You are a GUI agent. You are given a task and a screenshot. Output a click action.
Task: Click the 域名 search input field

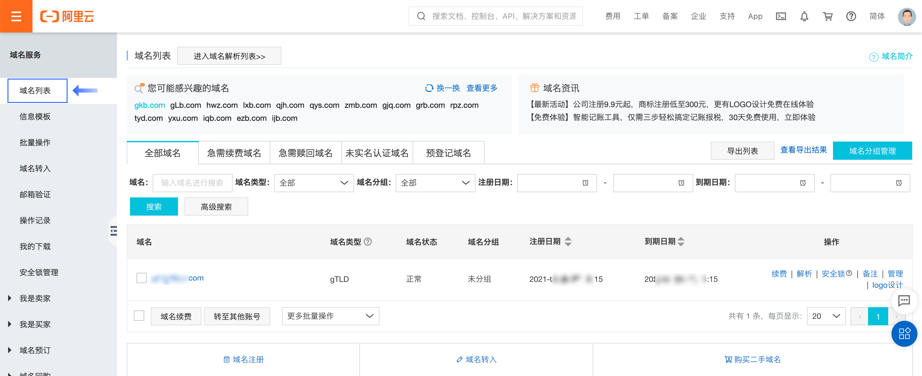(x=192, y=183)
